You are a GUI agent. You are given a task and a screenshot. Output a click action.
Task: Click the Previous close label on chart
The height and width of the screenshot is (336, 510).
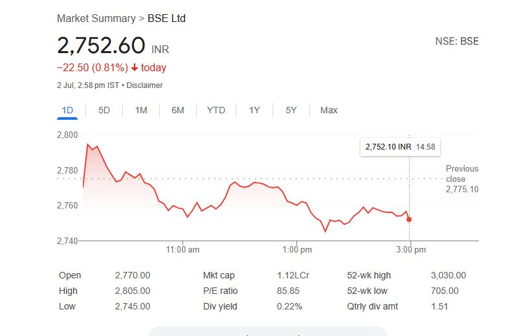(x=462, y=174)
